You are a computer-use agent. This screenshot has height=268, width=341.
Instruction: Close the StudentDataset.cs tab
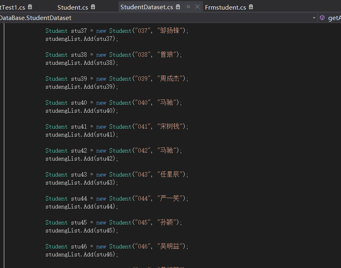point(197,7)
